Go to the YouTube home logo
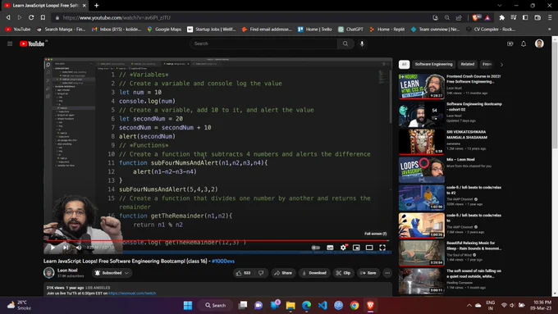This screenshot has height=314, width=558. [32, 43]
